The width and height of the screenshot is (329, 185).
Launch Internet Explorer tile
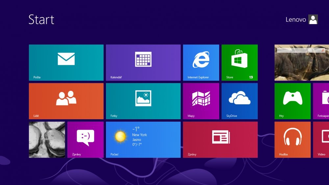pyautogui.click(x=201, y=62)
